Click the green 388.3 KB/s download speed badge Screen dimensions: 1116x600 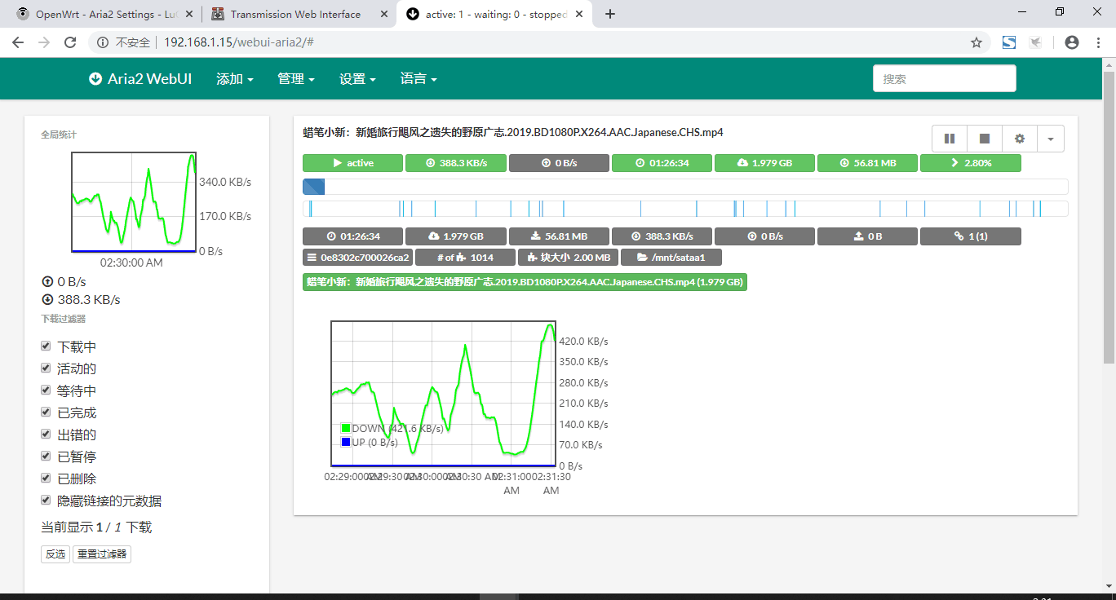[x=456, y=163]
